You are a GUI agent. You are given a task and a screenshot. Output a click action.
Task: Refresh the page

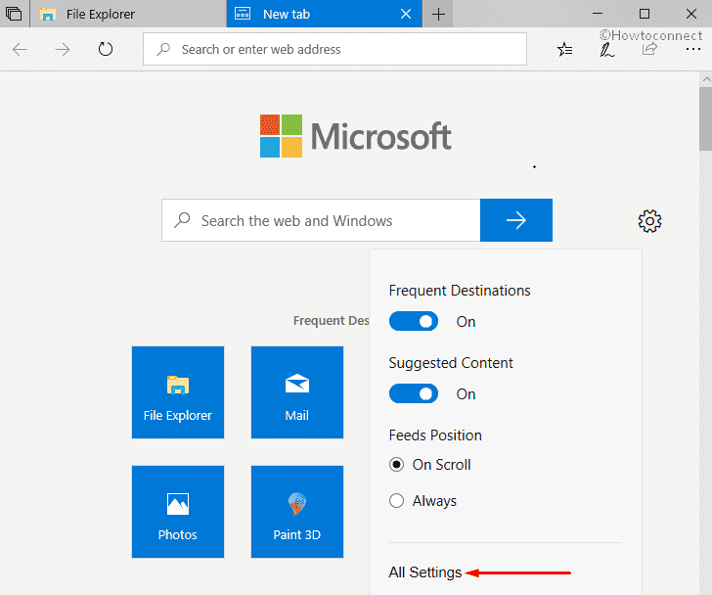click(x=106, y=49)
